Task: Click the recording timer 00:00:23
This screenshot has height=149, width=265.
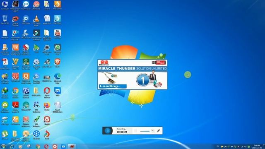Action: pyautogui.click(x=122, y=132)
